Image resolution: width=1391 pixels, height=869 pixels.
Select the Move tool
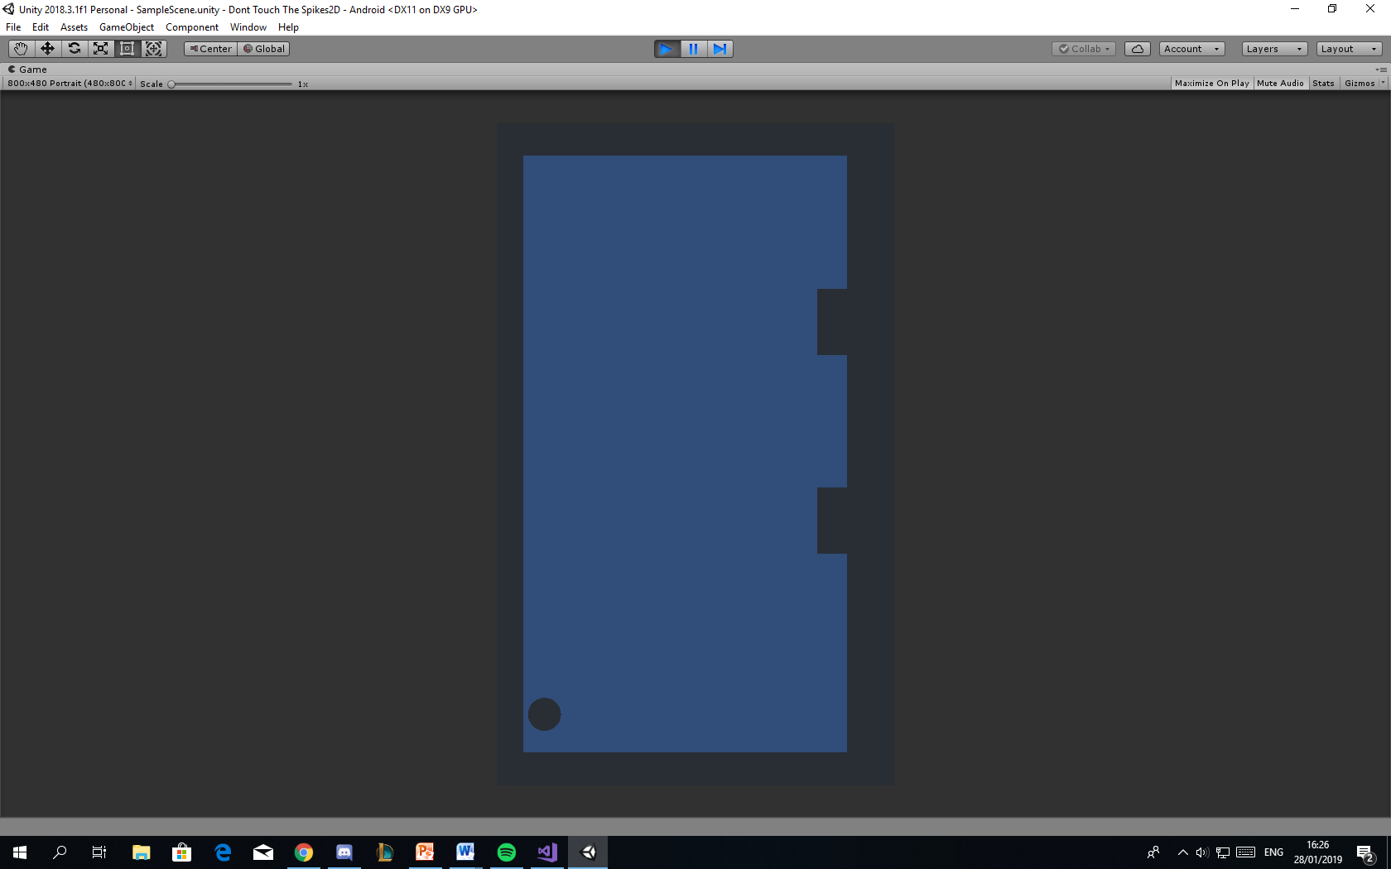47,48
